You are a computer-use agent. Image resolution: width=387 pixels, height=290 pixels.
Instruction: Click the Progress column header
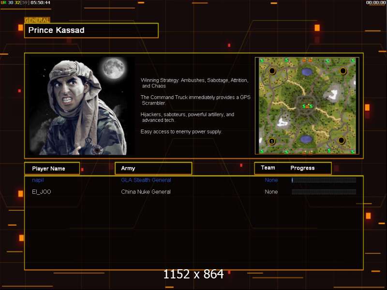(302, 168)
